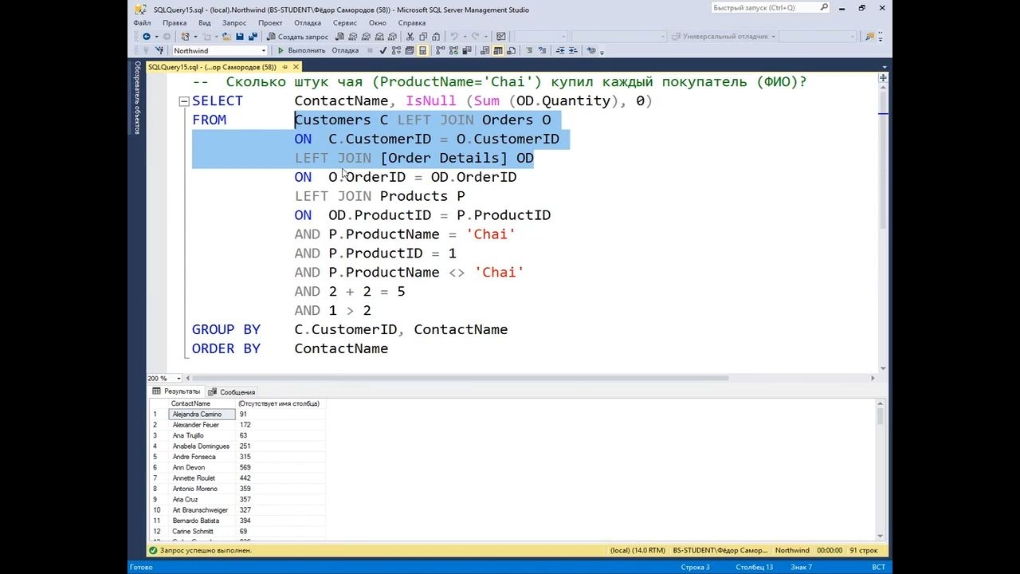Click the Отладка debug button

[x=345, y=51]
